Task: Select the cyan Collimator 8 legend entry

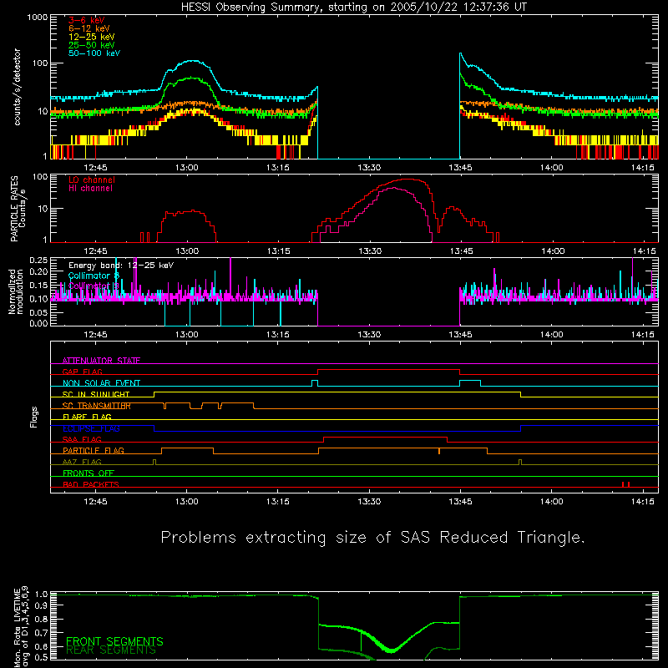Action: tap(94, 276)
